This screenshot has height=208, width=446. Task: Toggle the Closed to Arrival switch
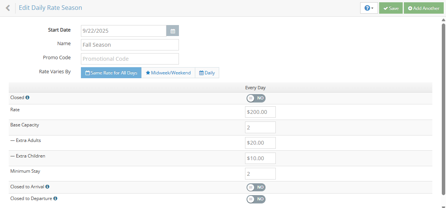click(256, 188)
